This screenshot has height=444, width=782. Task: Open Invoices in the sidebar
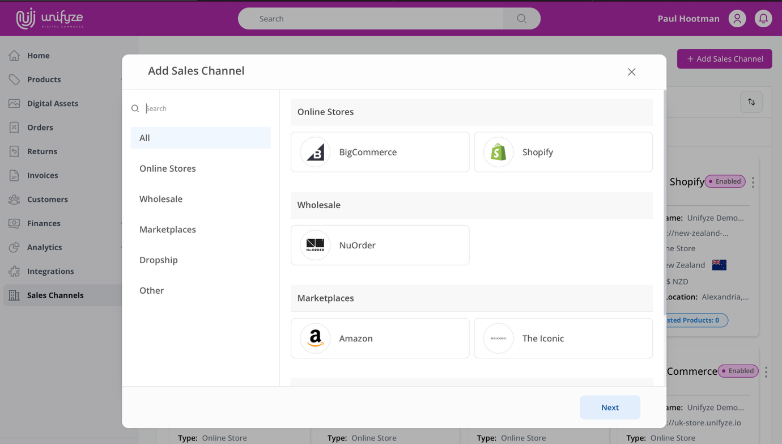point(61,175)
